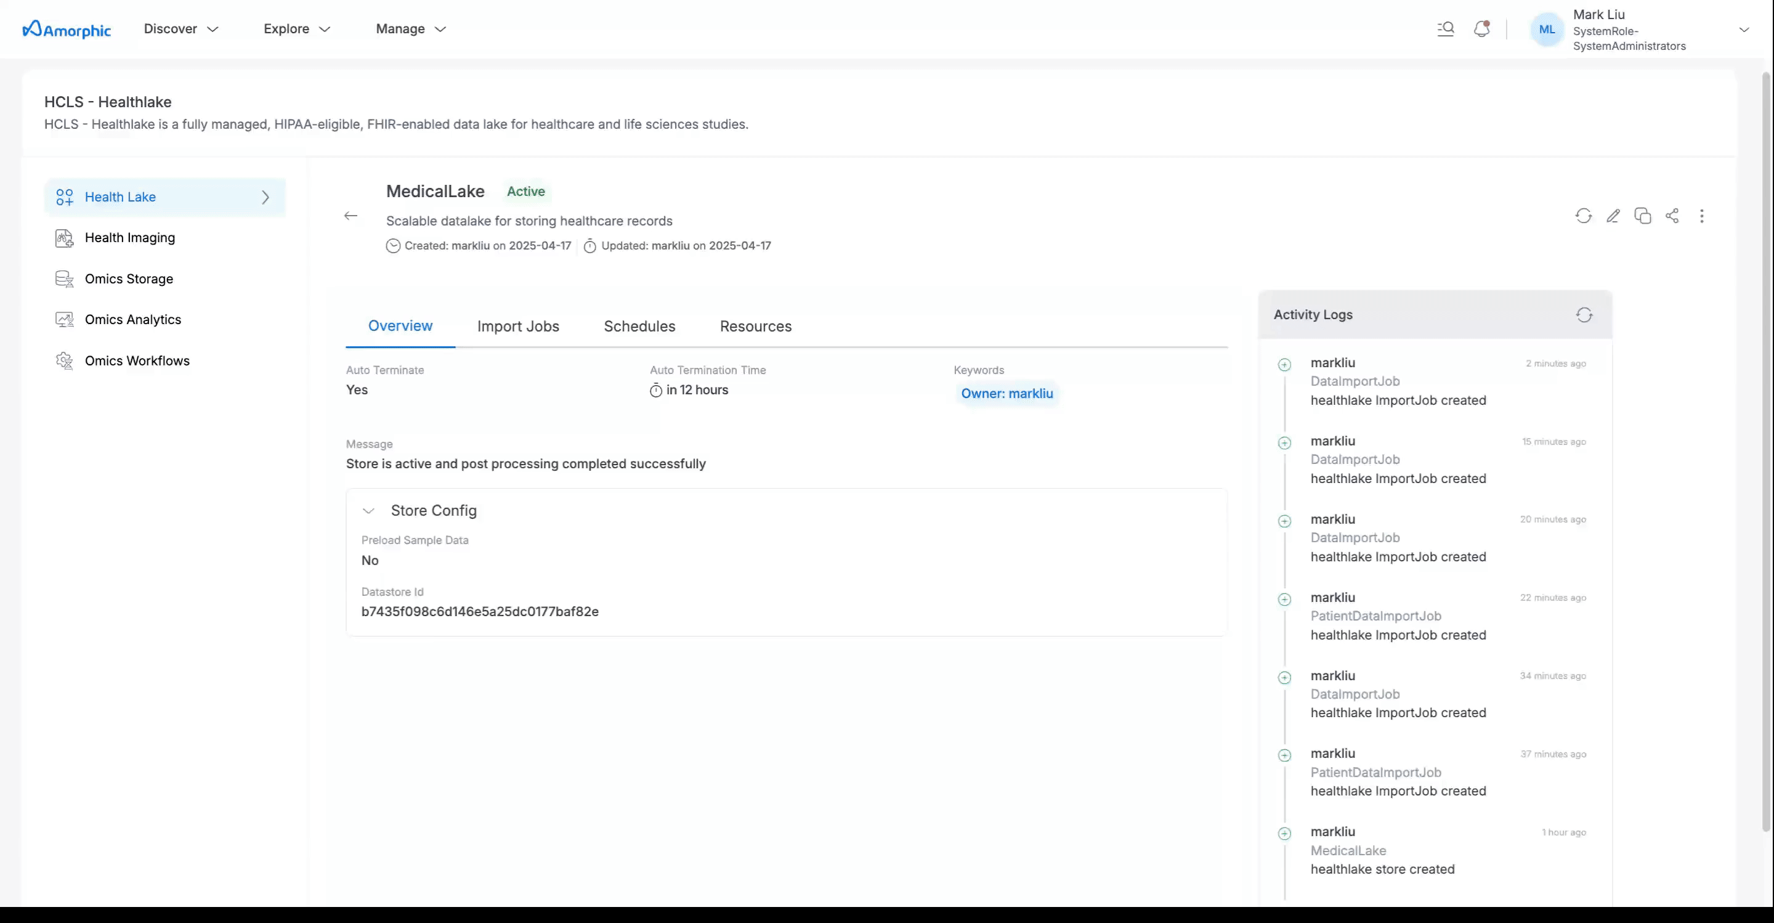This screenshot has height=923, width=1774.
Task: Open the Manage menu
Action: [411, 29]
